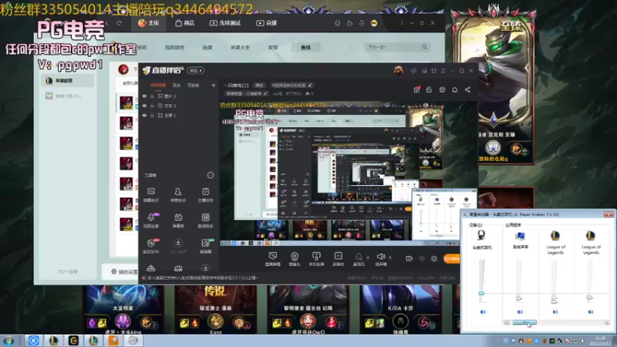Image resolution: width=617 pixels, height=347 pixels.
Task: Open K/DA 卡莎 skin card
Action: point(400,310)
